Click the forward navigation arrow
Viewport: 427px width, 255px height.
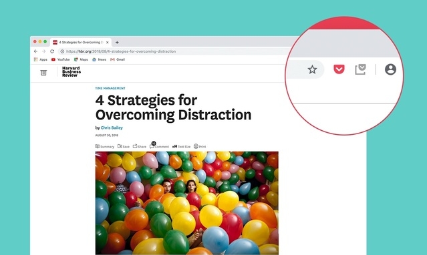[44, 51]
